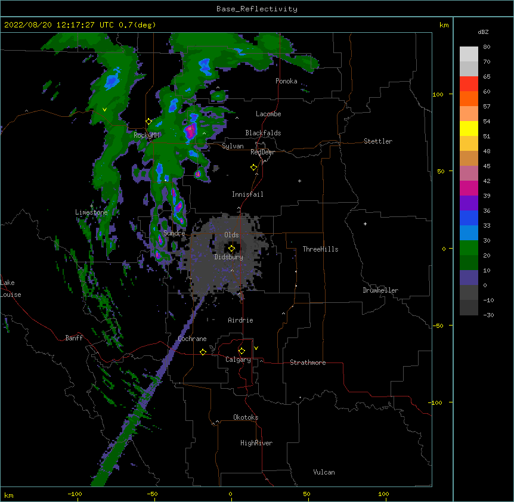Select the yellow diamond marker below Cochrane

(x=203, y=352)
